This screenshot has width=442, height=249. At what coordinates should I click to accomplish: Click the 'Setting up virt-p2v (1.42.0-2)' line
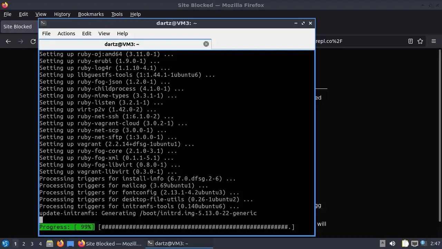tap(98, 109)
